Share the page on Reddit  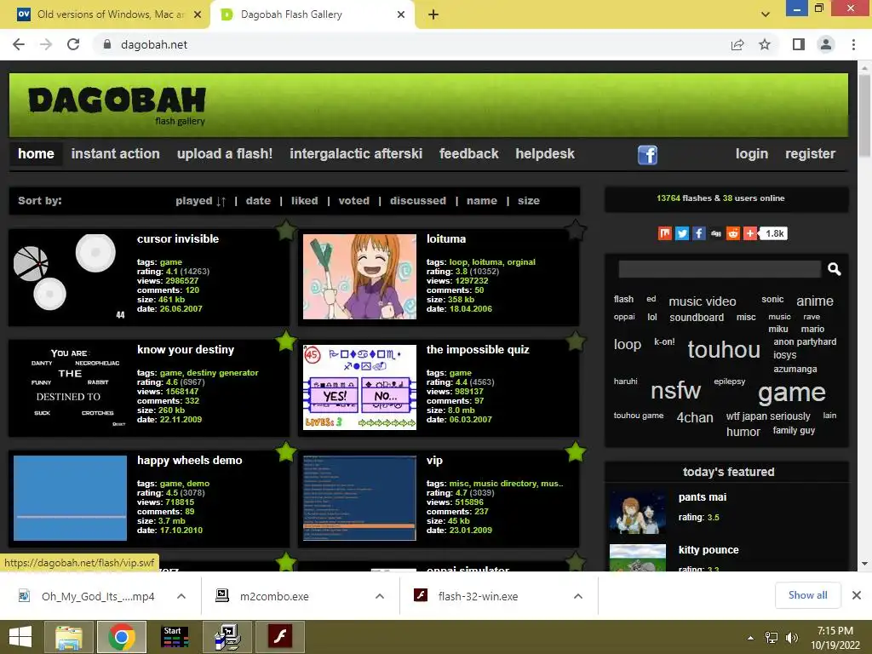733,233
